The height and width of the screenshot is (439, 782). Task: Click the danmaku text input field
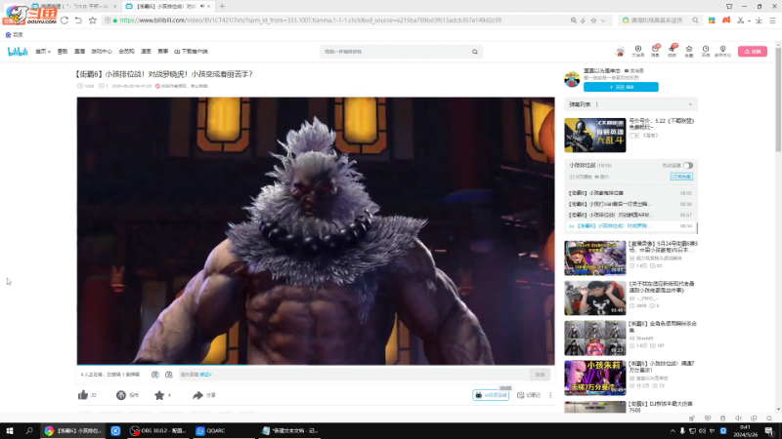(x=353, y=375)
